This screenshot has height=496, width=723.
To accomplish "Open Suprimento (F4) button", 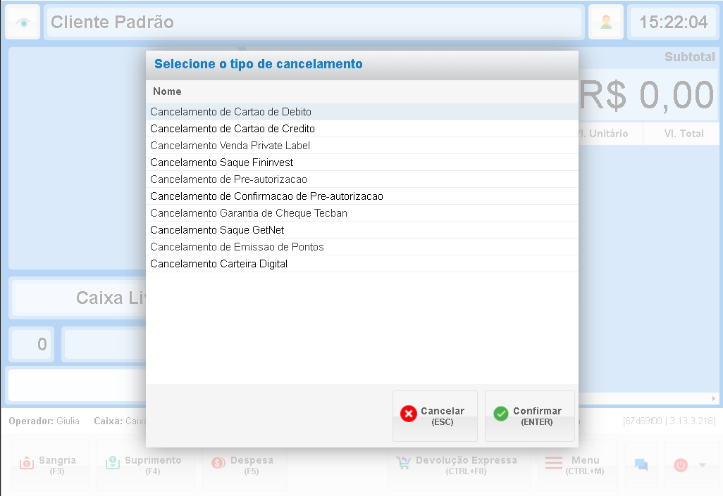I will pyautogui.click(x=146, y=465).
